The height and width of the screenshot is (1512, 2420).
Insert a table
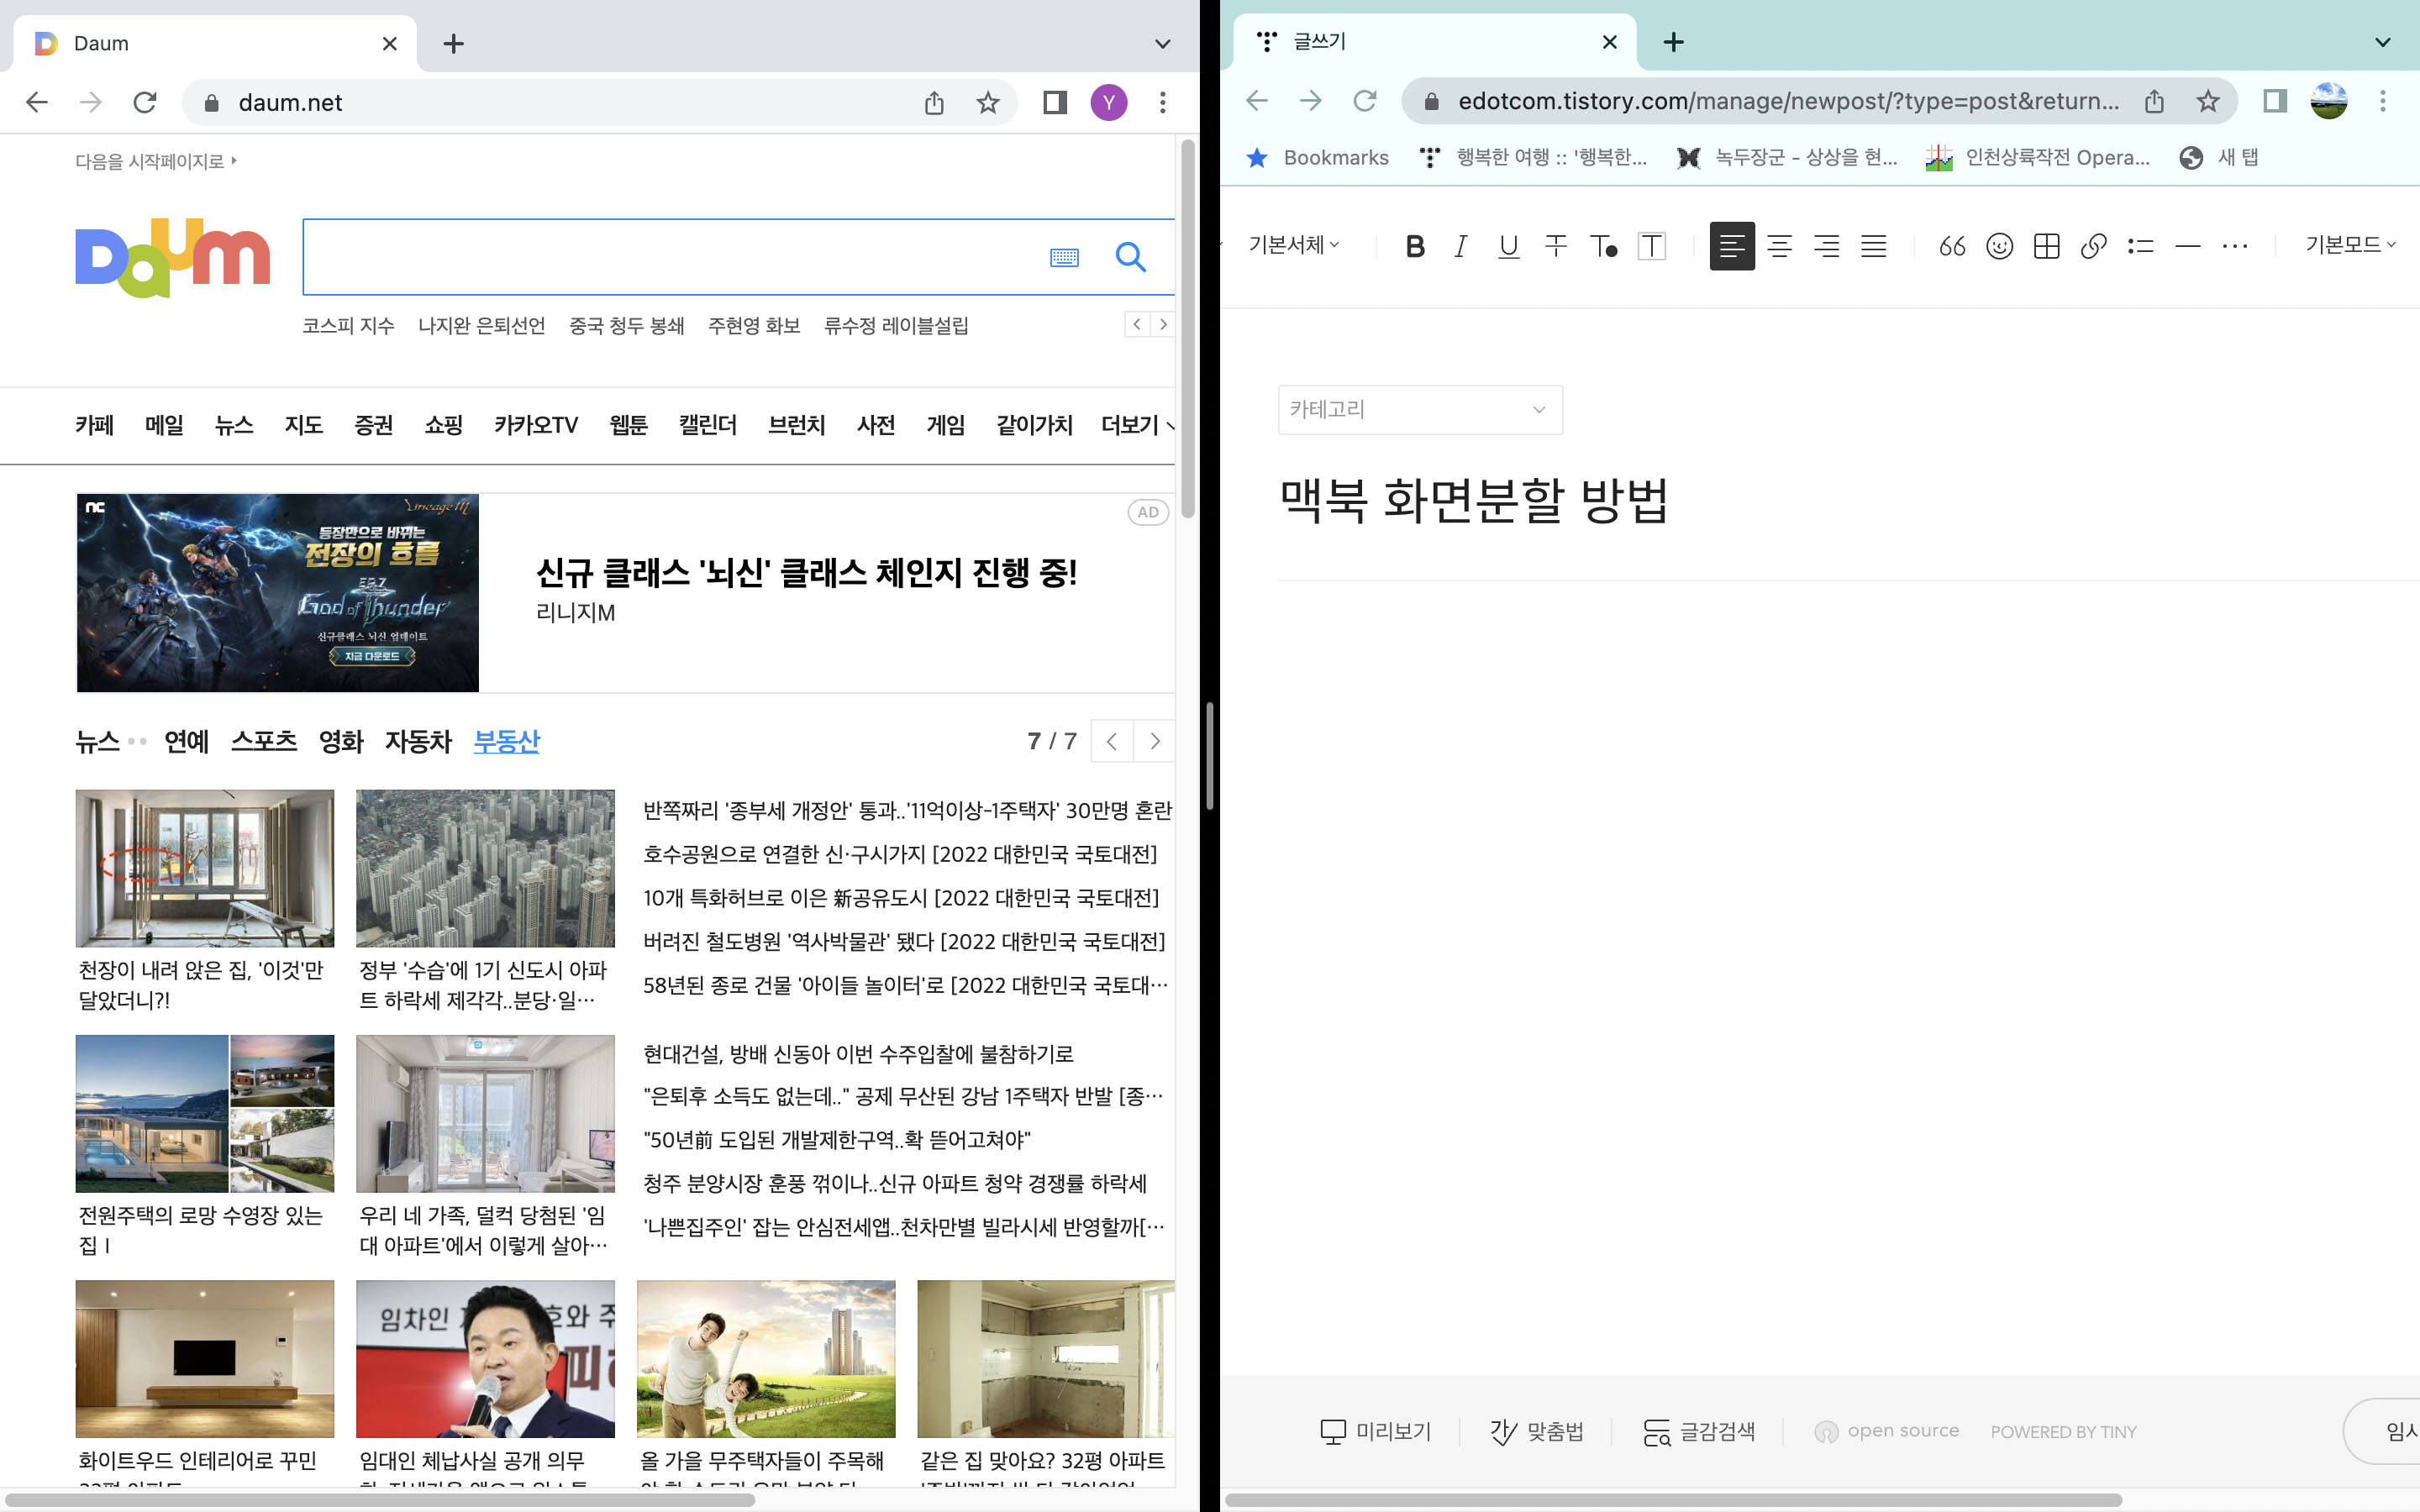click(x=2045, y=246)
